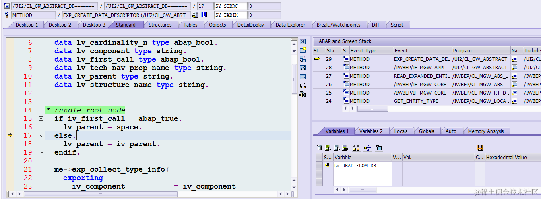Select the Tables tab

click(x=190, y=25)
